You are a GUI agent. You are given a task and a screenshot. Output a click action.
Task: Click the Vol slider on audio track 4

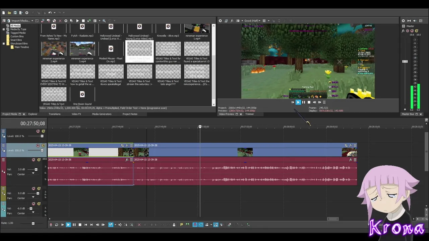click(36, 169)
